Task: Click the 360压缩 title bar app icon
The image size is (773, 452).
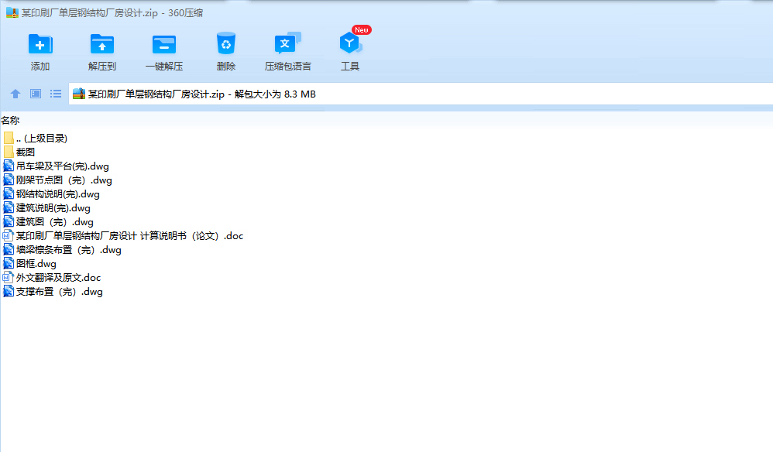Action: coord(12,13)
